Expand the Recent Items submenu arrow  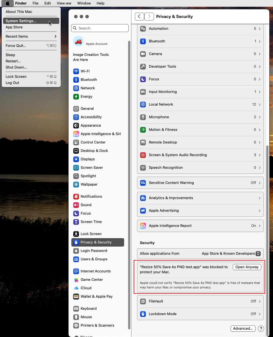55,36
